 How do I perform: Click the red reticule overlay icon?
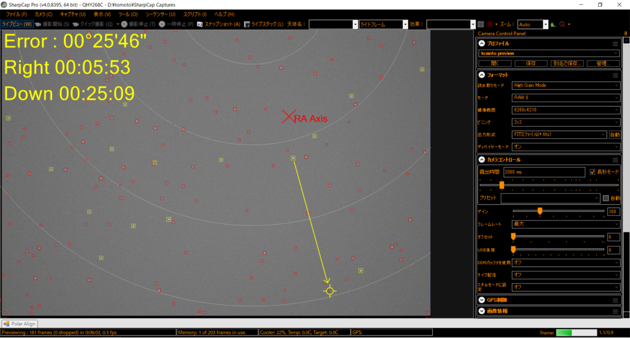490,24
